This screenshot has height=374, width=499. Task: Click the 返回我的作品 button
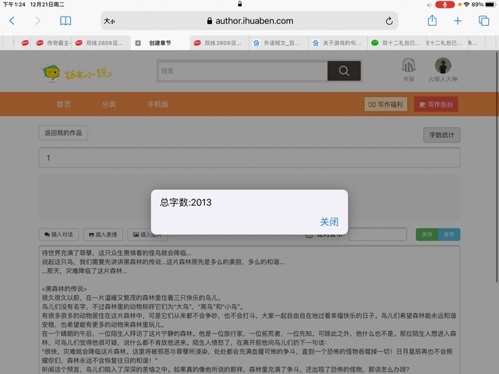[62, 133]
